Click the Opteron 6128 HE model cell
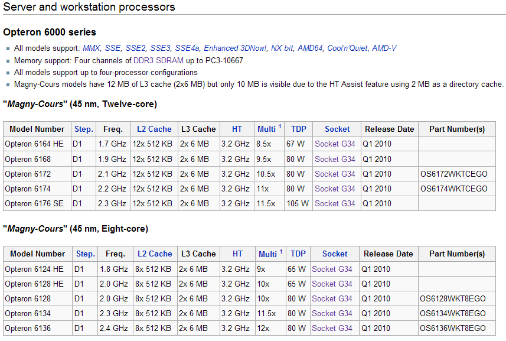The height and width of the screenshot is (341, 506). [38, 284]
